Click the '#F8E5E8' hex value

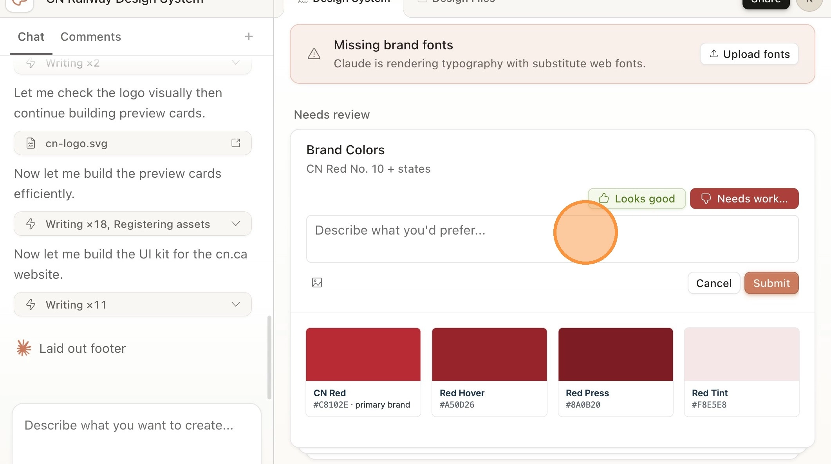click(x=709, y=405)
